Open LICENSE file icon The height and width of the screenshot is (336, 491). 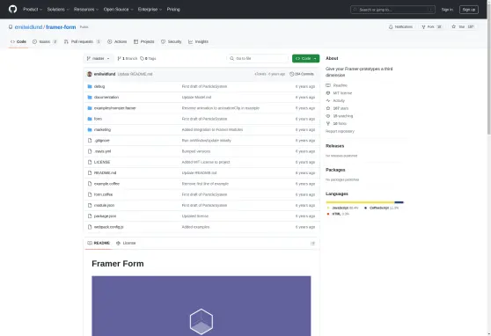pos(90,162)
